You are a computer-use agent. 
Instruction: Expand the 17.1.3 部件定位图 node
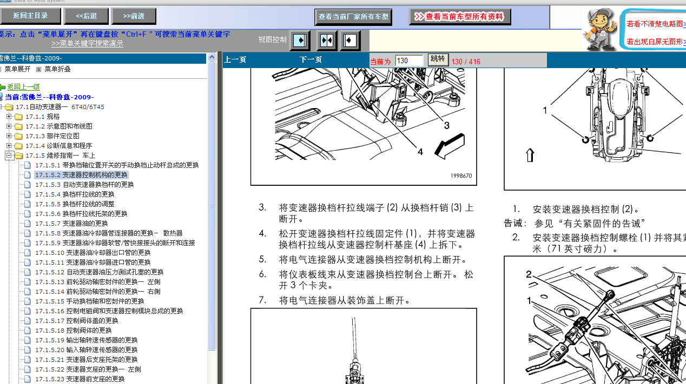coord(9,136)
